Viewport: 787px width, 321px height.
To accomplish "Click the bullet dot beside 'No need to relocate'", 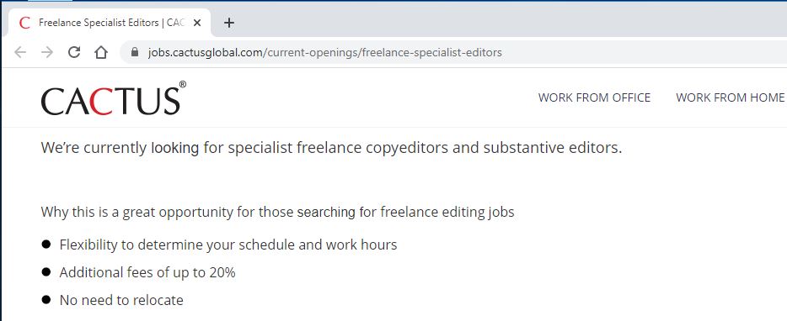I will coord(46,299).
